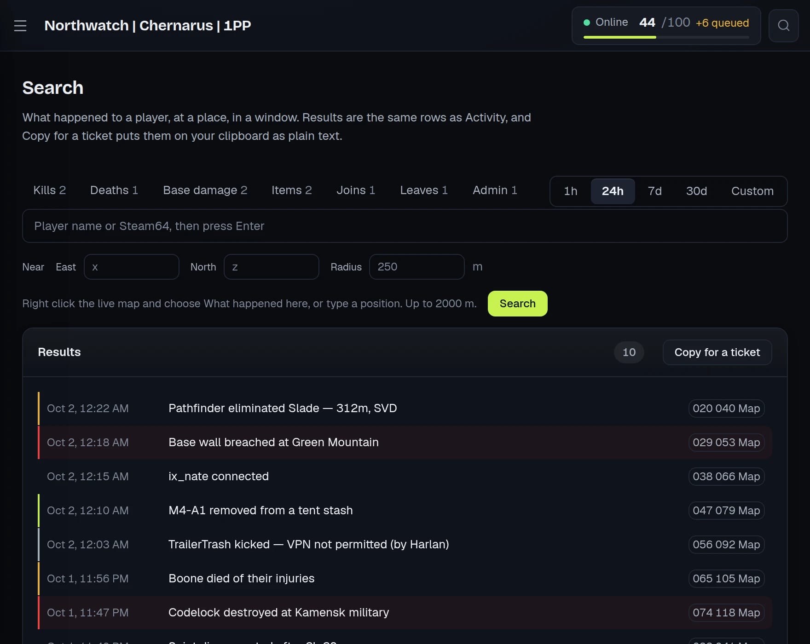
Task: Open the 020 040 Map link
Action: [x=726, y=408]
